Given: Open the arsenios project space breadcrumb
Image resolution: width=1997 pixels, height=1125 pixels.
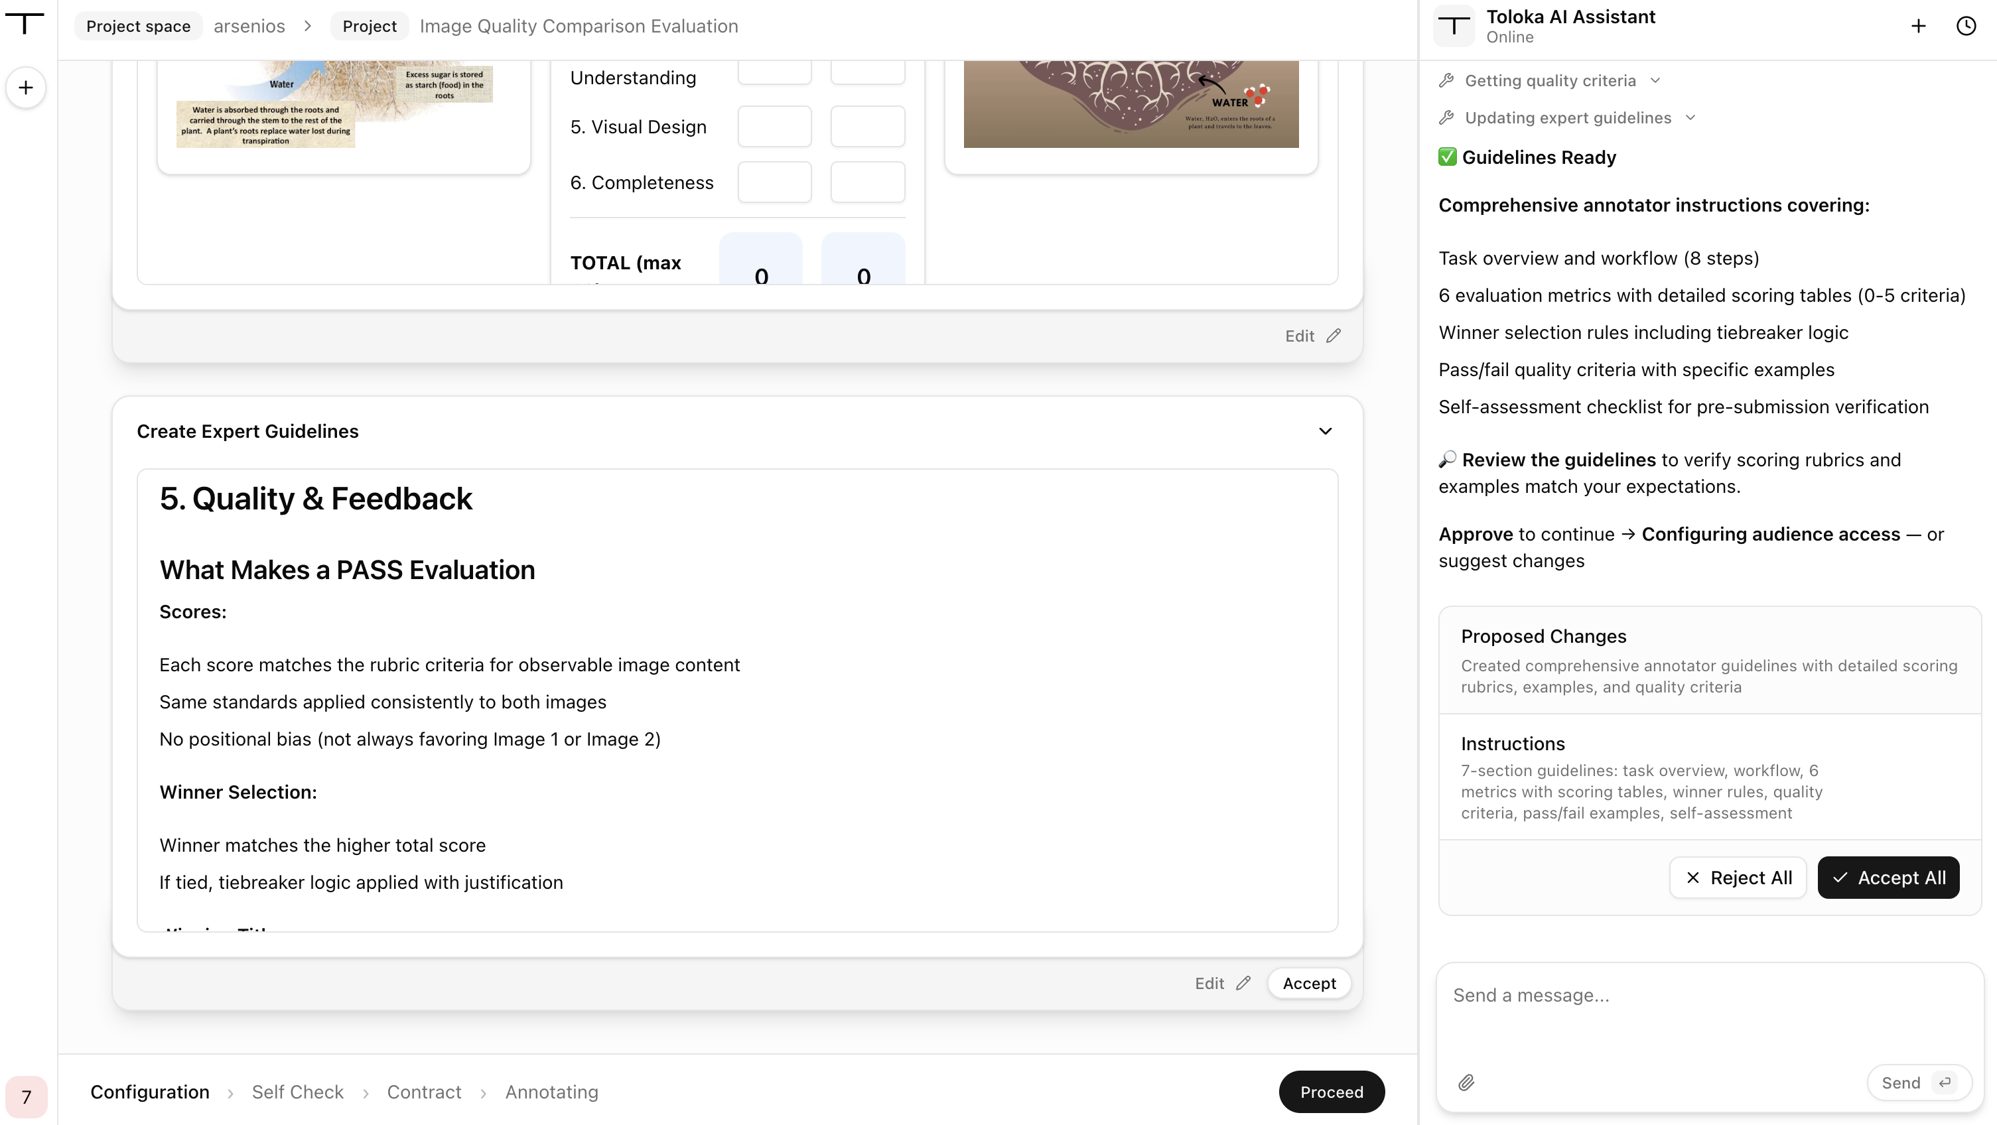Looking at the screenshot, I should [249, 26].
